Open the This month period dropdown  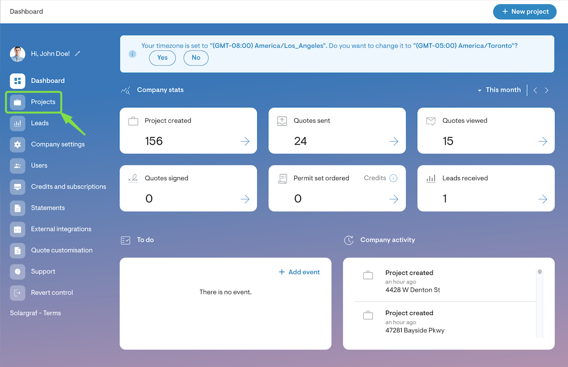coord(500,90)
